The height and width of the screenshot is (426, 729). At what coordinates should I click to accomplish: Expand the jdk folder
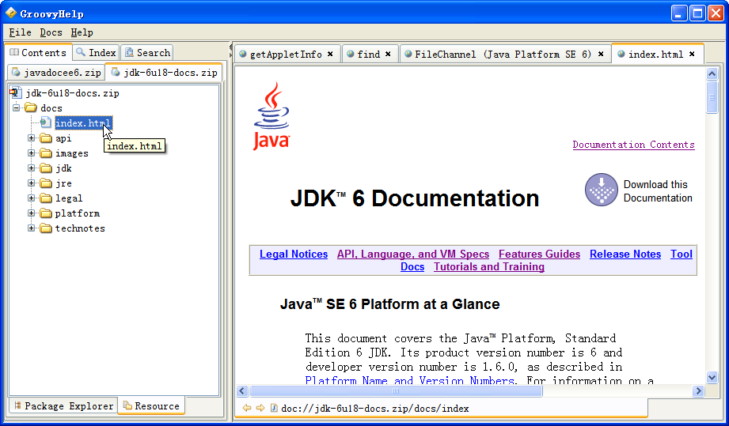[31, 168]
